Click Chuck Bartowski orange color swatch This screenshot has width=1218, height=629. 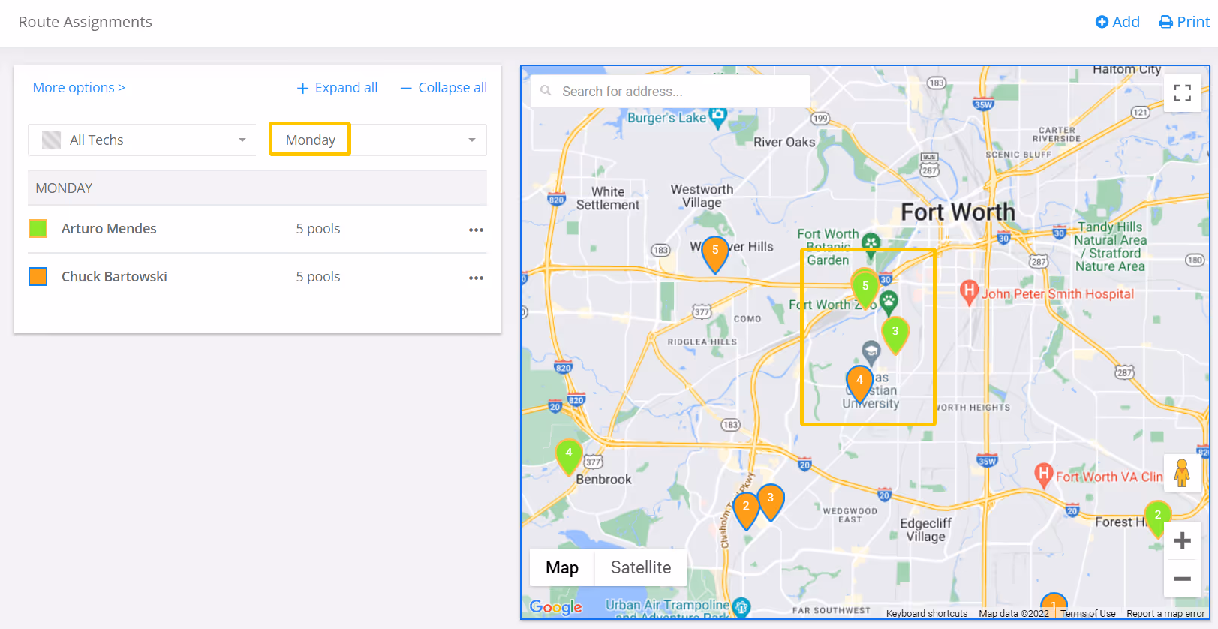(38, 277)
